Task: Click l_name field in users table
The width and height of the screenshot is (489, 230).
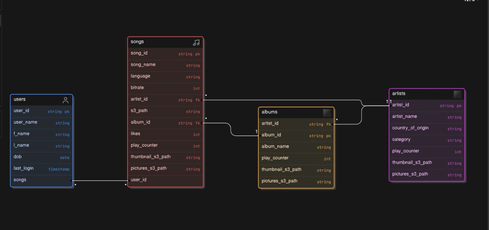Action: (42, 146)
